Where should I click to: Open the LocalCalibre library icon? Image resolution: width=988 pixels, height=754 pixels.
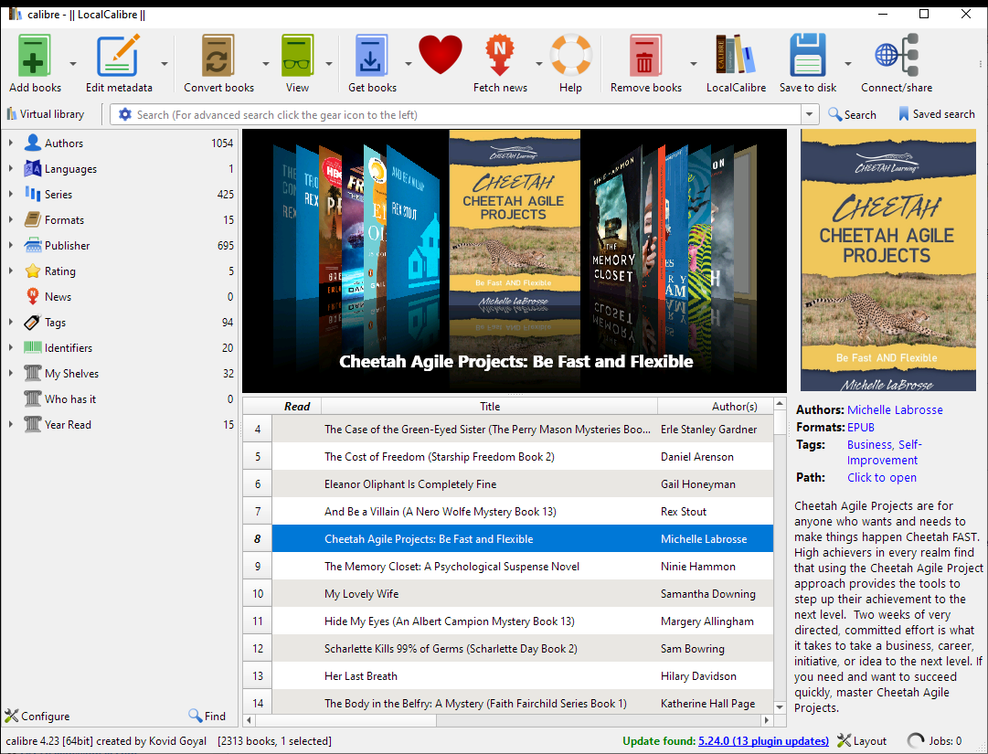pos(736,56)
